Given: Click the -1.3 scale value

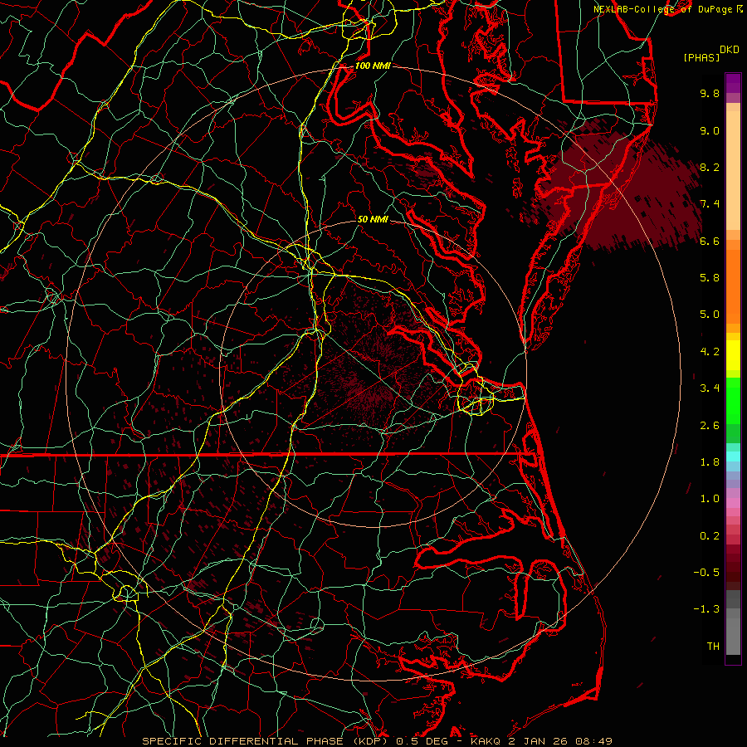Looking at the screenshot, I should 706,609.
